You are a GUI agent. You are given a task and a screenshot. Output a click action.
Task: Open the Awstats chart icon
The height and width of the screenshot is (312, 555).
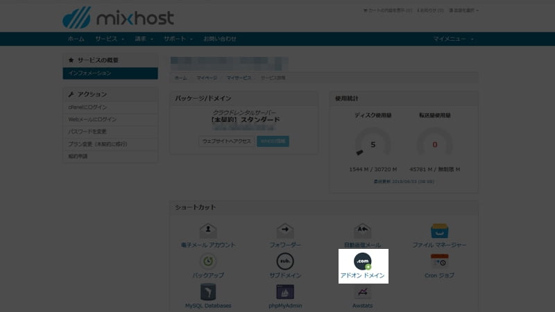[x=362, y=292]
